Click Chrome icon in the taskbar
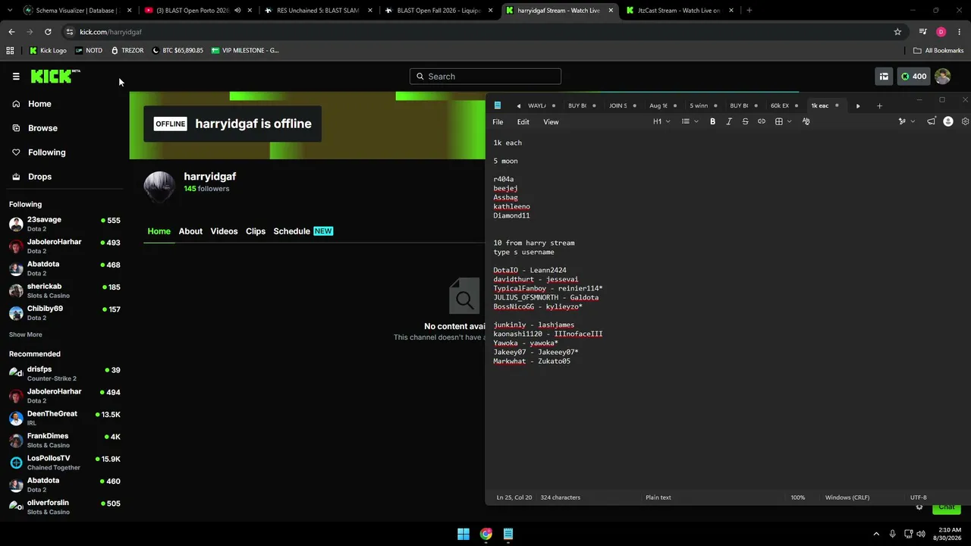Viewport: 971px width, 546px height. coord(486,534)
